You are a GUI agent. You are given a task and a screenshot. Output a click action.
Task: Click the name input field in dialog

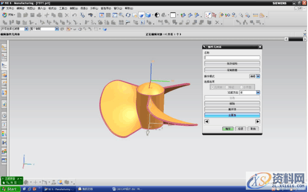tap(231, 58)
